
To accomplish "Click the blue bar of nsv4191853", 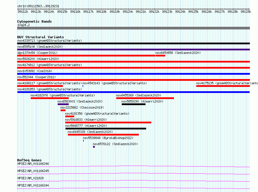I will 133,92.
